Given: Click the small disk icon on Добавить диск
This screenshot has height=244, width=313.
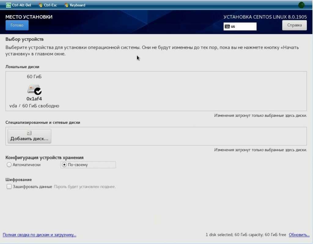Looking at the screenshot, I should pos(29,133).
